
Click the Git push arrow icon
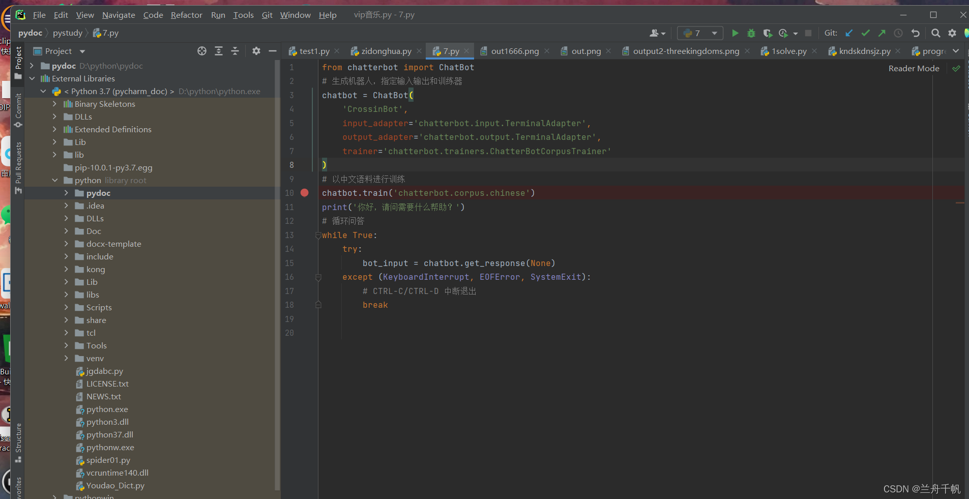[882, 33]
